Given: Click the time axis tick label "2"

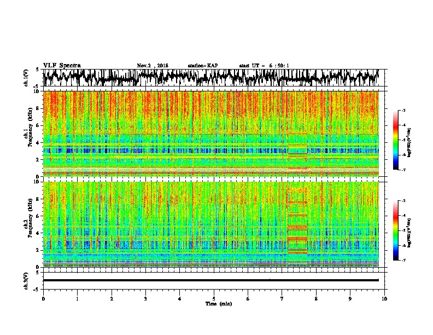Looking at the screenshot, I should point(112,299).
